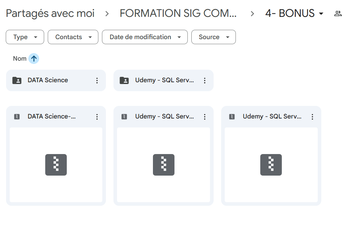Viewport: 359px width, 237px height.
Task: Open more options for DATA Science- zip file
Action: pos(97,117)
